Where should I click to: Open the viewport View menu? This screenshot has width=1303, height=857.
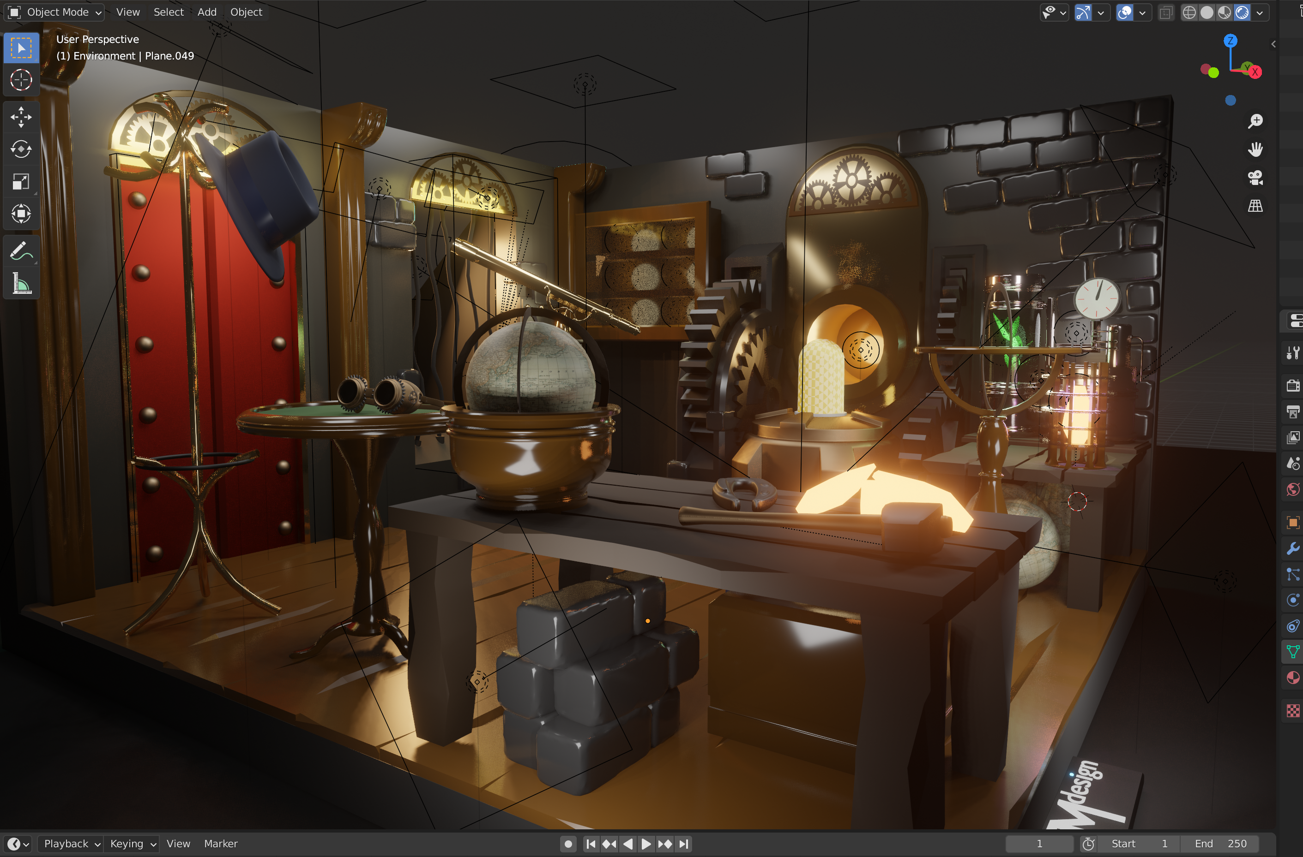pyautogui.click(x=128, y=12)
